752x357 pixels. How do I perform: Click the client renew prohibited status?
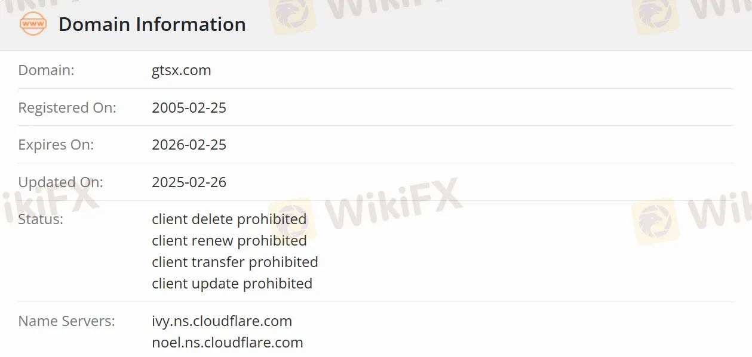pos(229,241)
